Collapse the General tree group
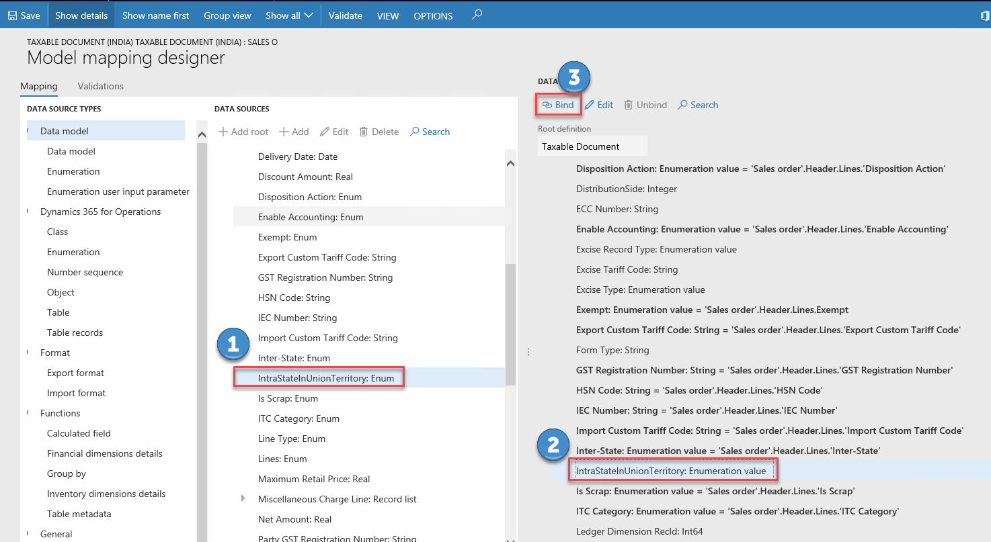 point(28,533)
